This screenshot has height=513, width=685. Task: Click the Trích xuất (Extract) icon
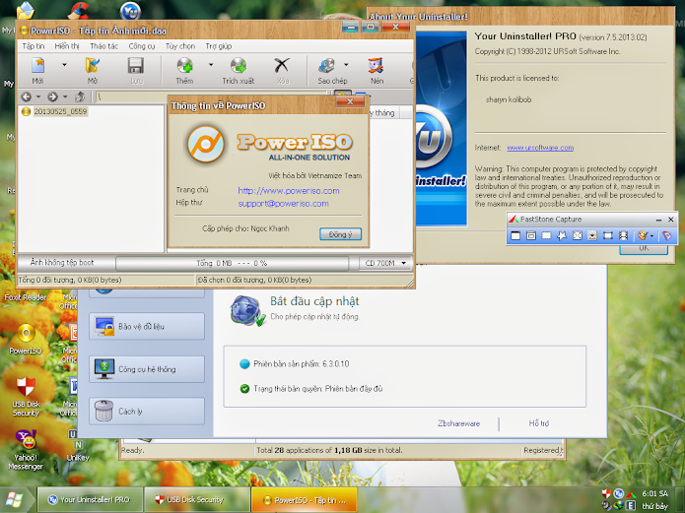pos(239,66)
